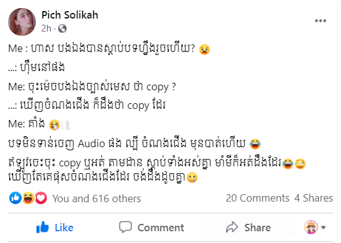Open Pich Solikah's profile name link
The width and height of the screenshot is (341, 243).
click(70, 15)
